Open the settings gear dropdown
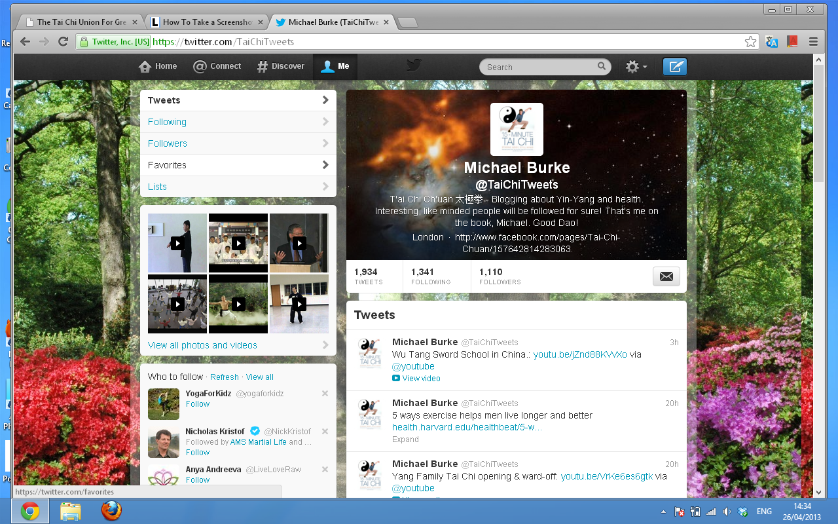This screenshot has height=524, width=838. (636, 67)
